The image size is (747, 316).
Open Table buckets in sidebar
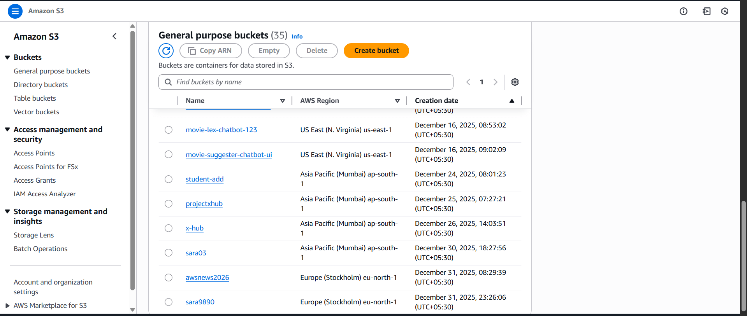click(35, 98)
